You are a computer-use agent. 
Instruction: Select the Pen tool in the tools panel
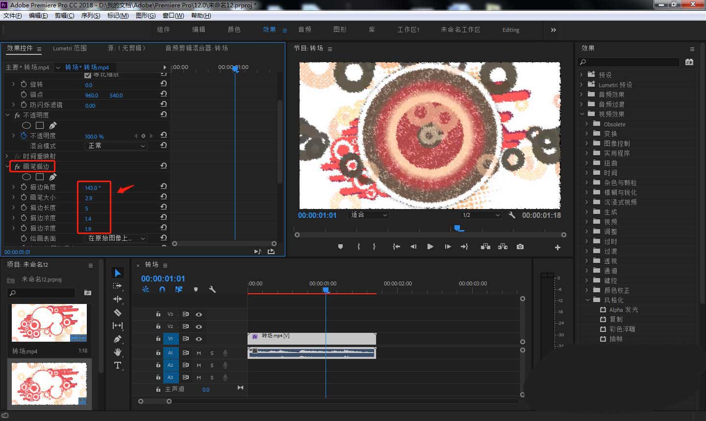click(118, 339)
